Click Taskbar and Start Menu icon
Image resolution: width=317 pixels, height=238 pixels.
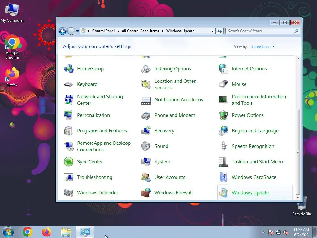[223, 162]
